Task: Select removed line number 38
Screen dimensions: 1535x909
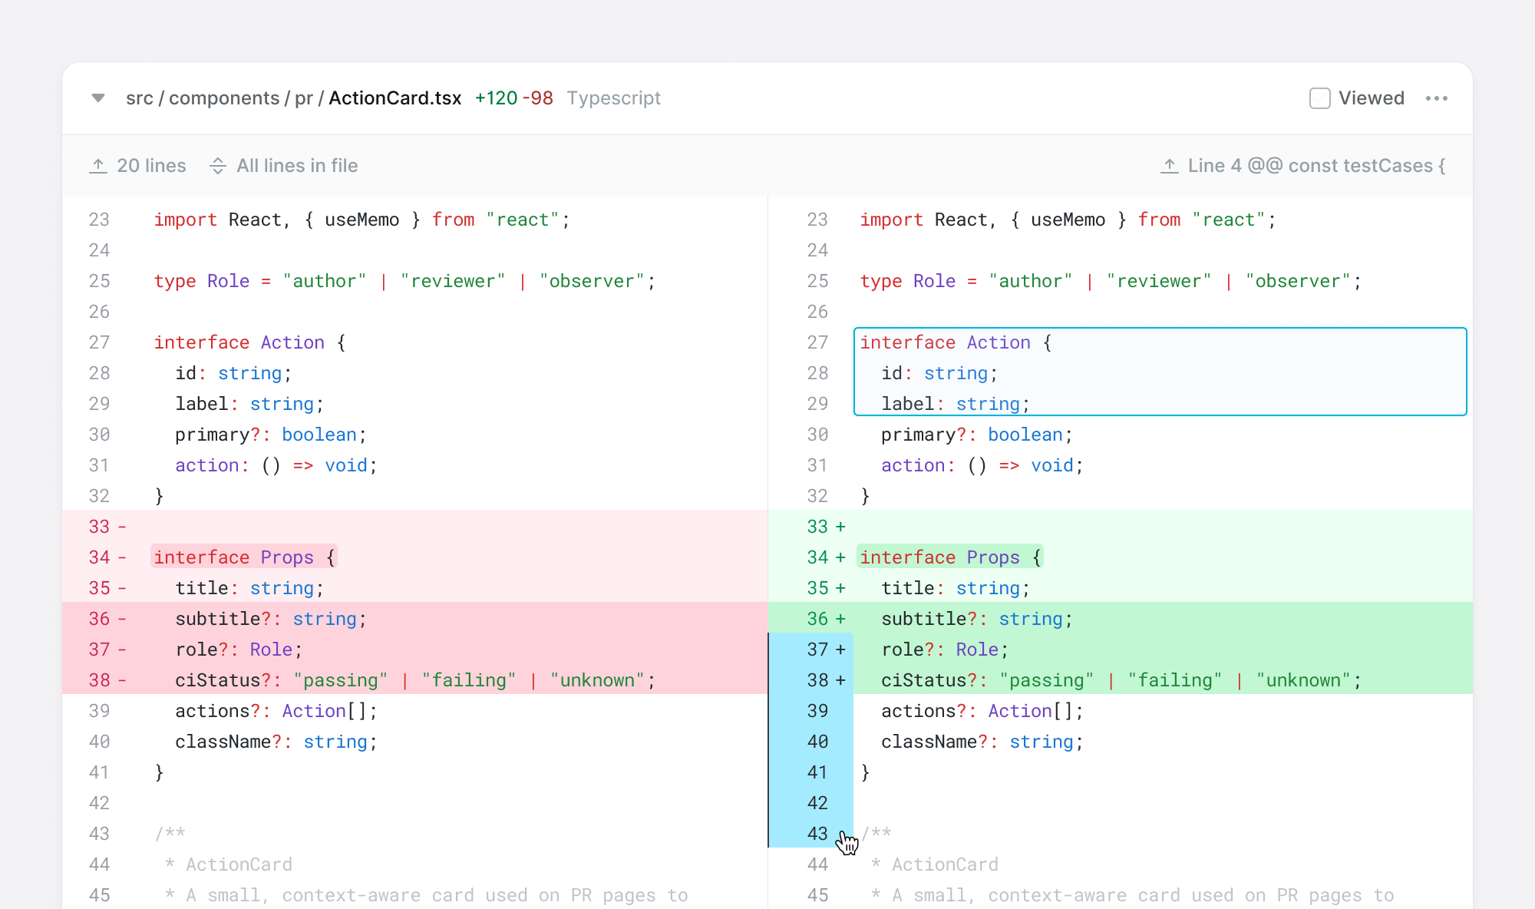Action: (x=99, y=680)
